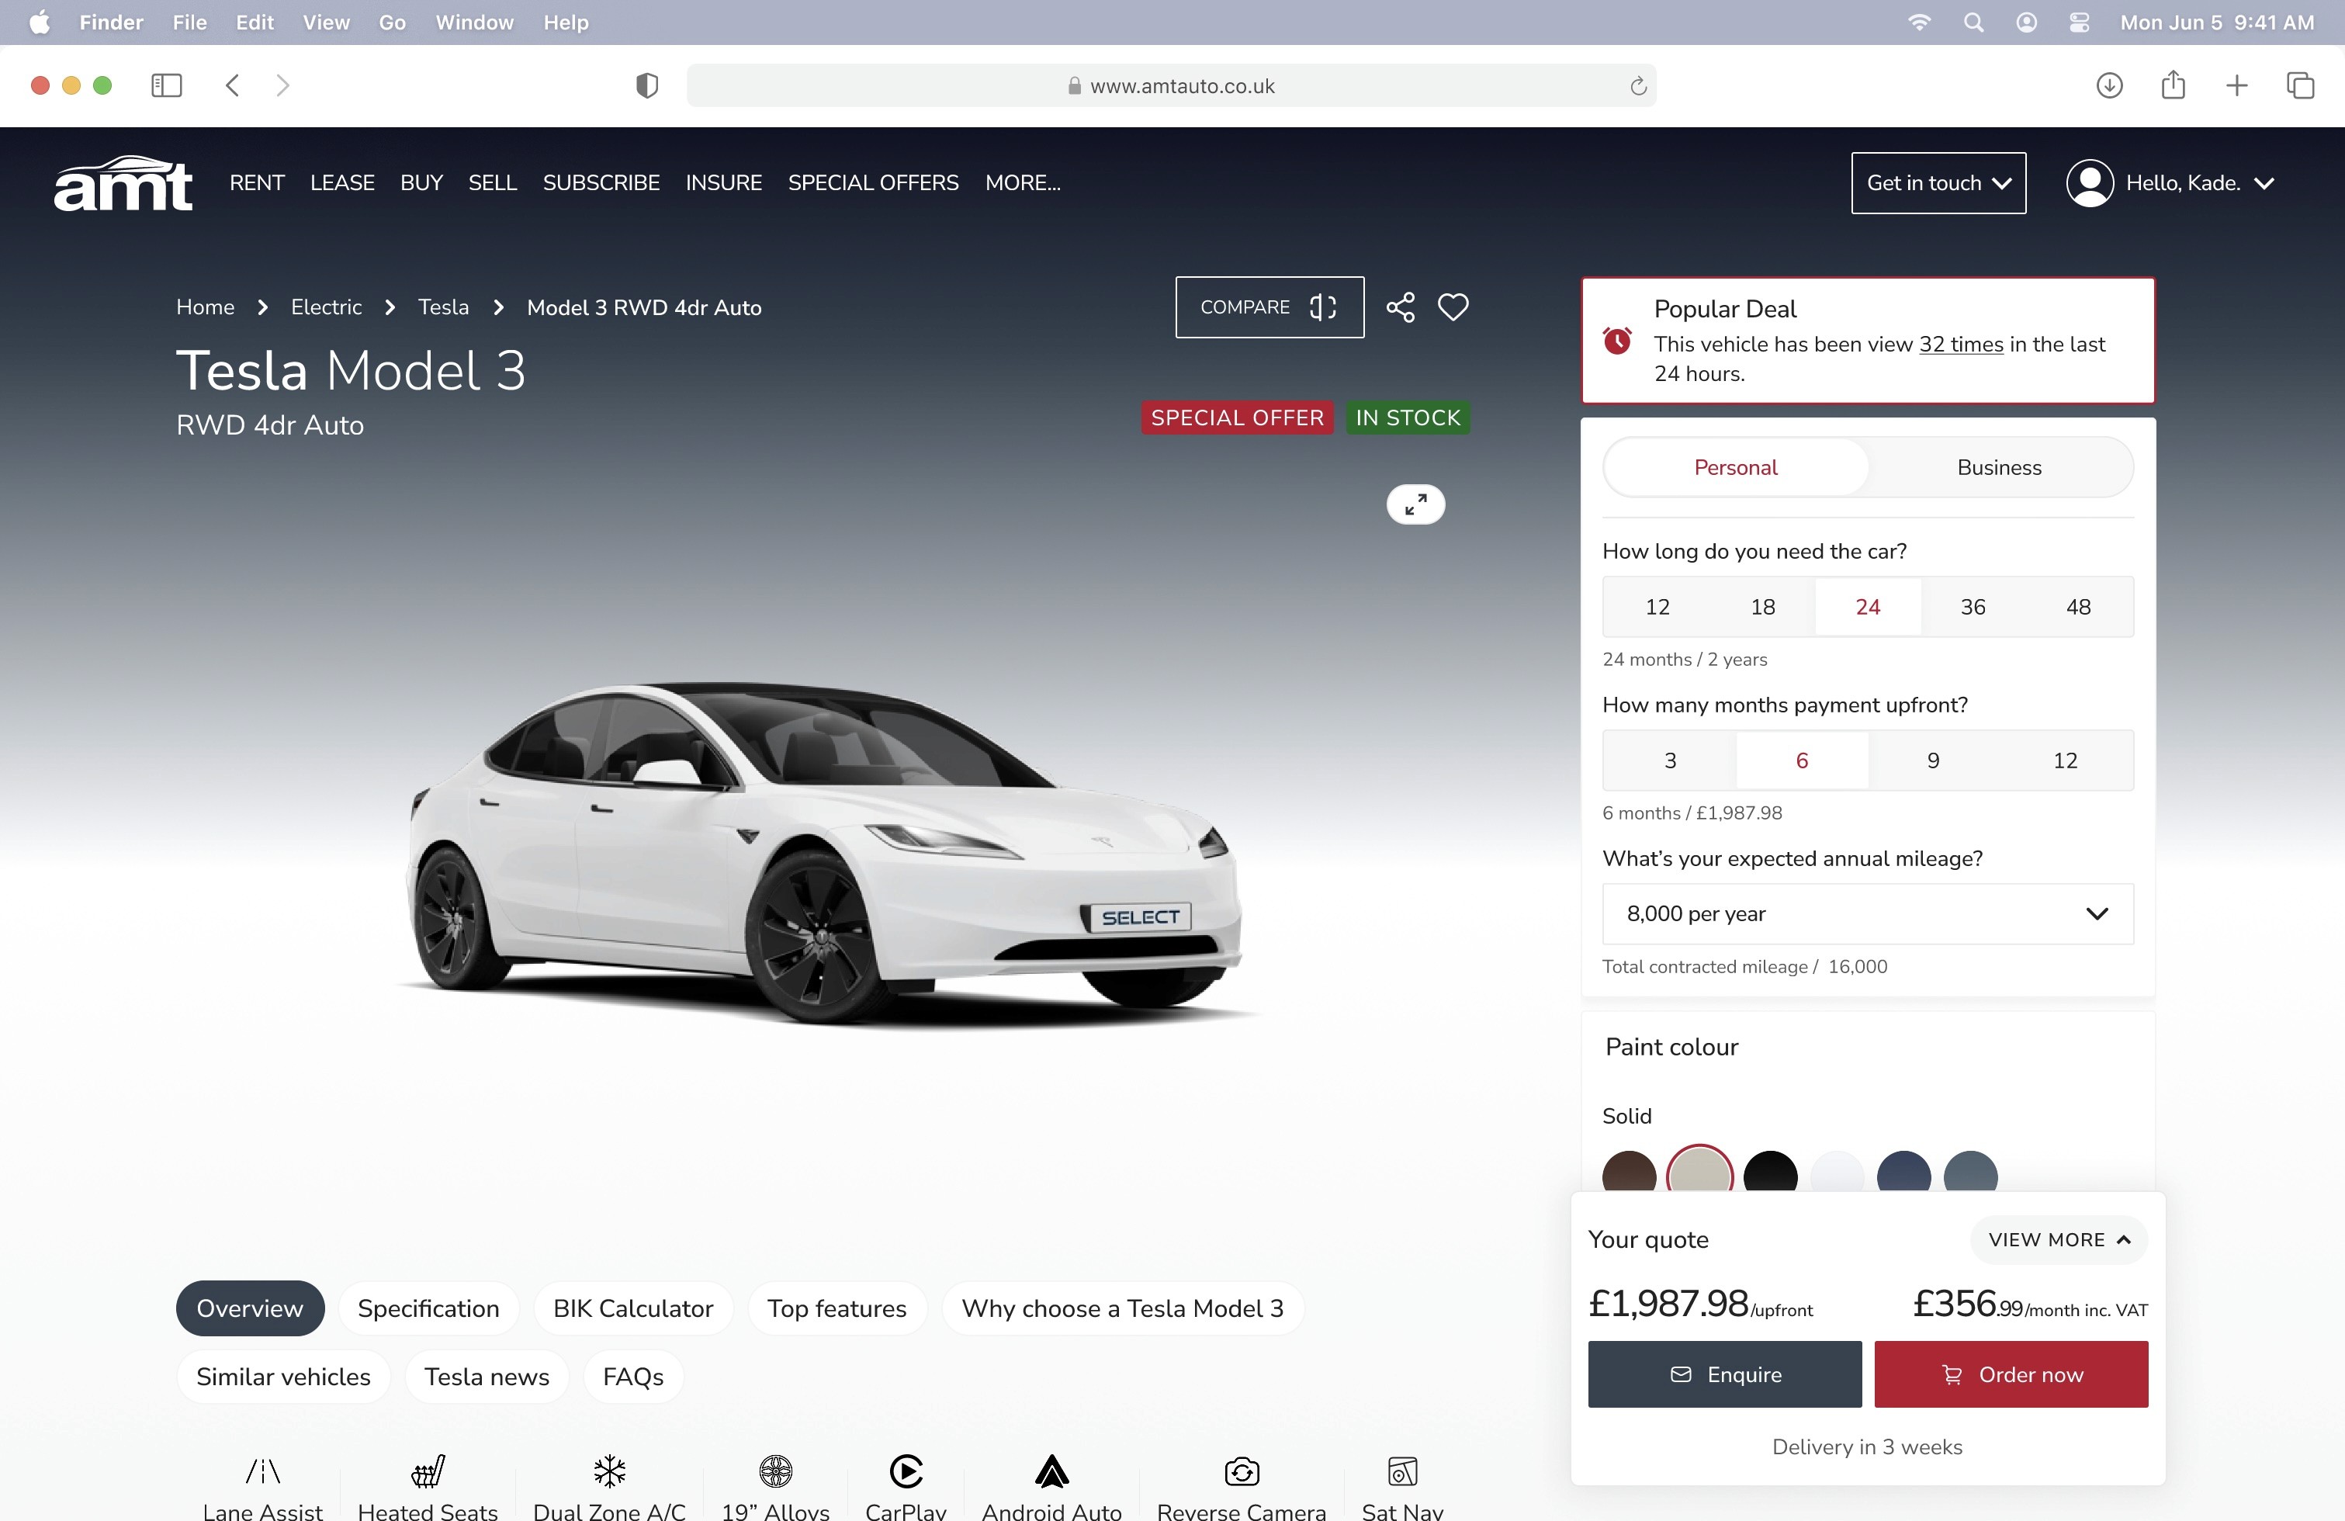Select 12 months upfront payment
This screenshot has width=2345, height=1521.
click(x=2065, y=760)
